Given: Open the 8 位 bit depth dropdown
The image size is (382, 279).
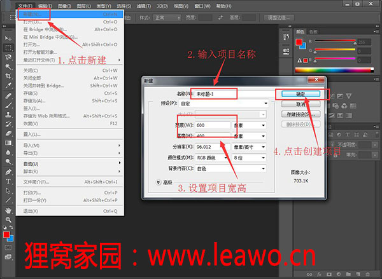Looking at the screenshot, I should [249, 158].
